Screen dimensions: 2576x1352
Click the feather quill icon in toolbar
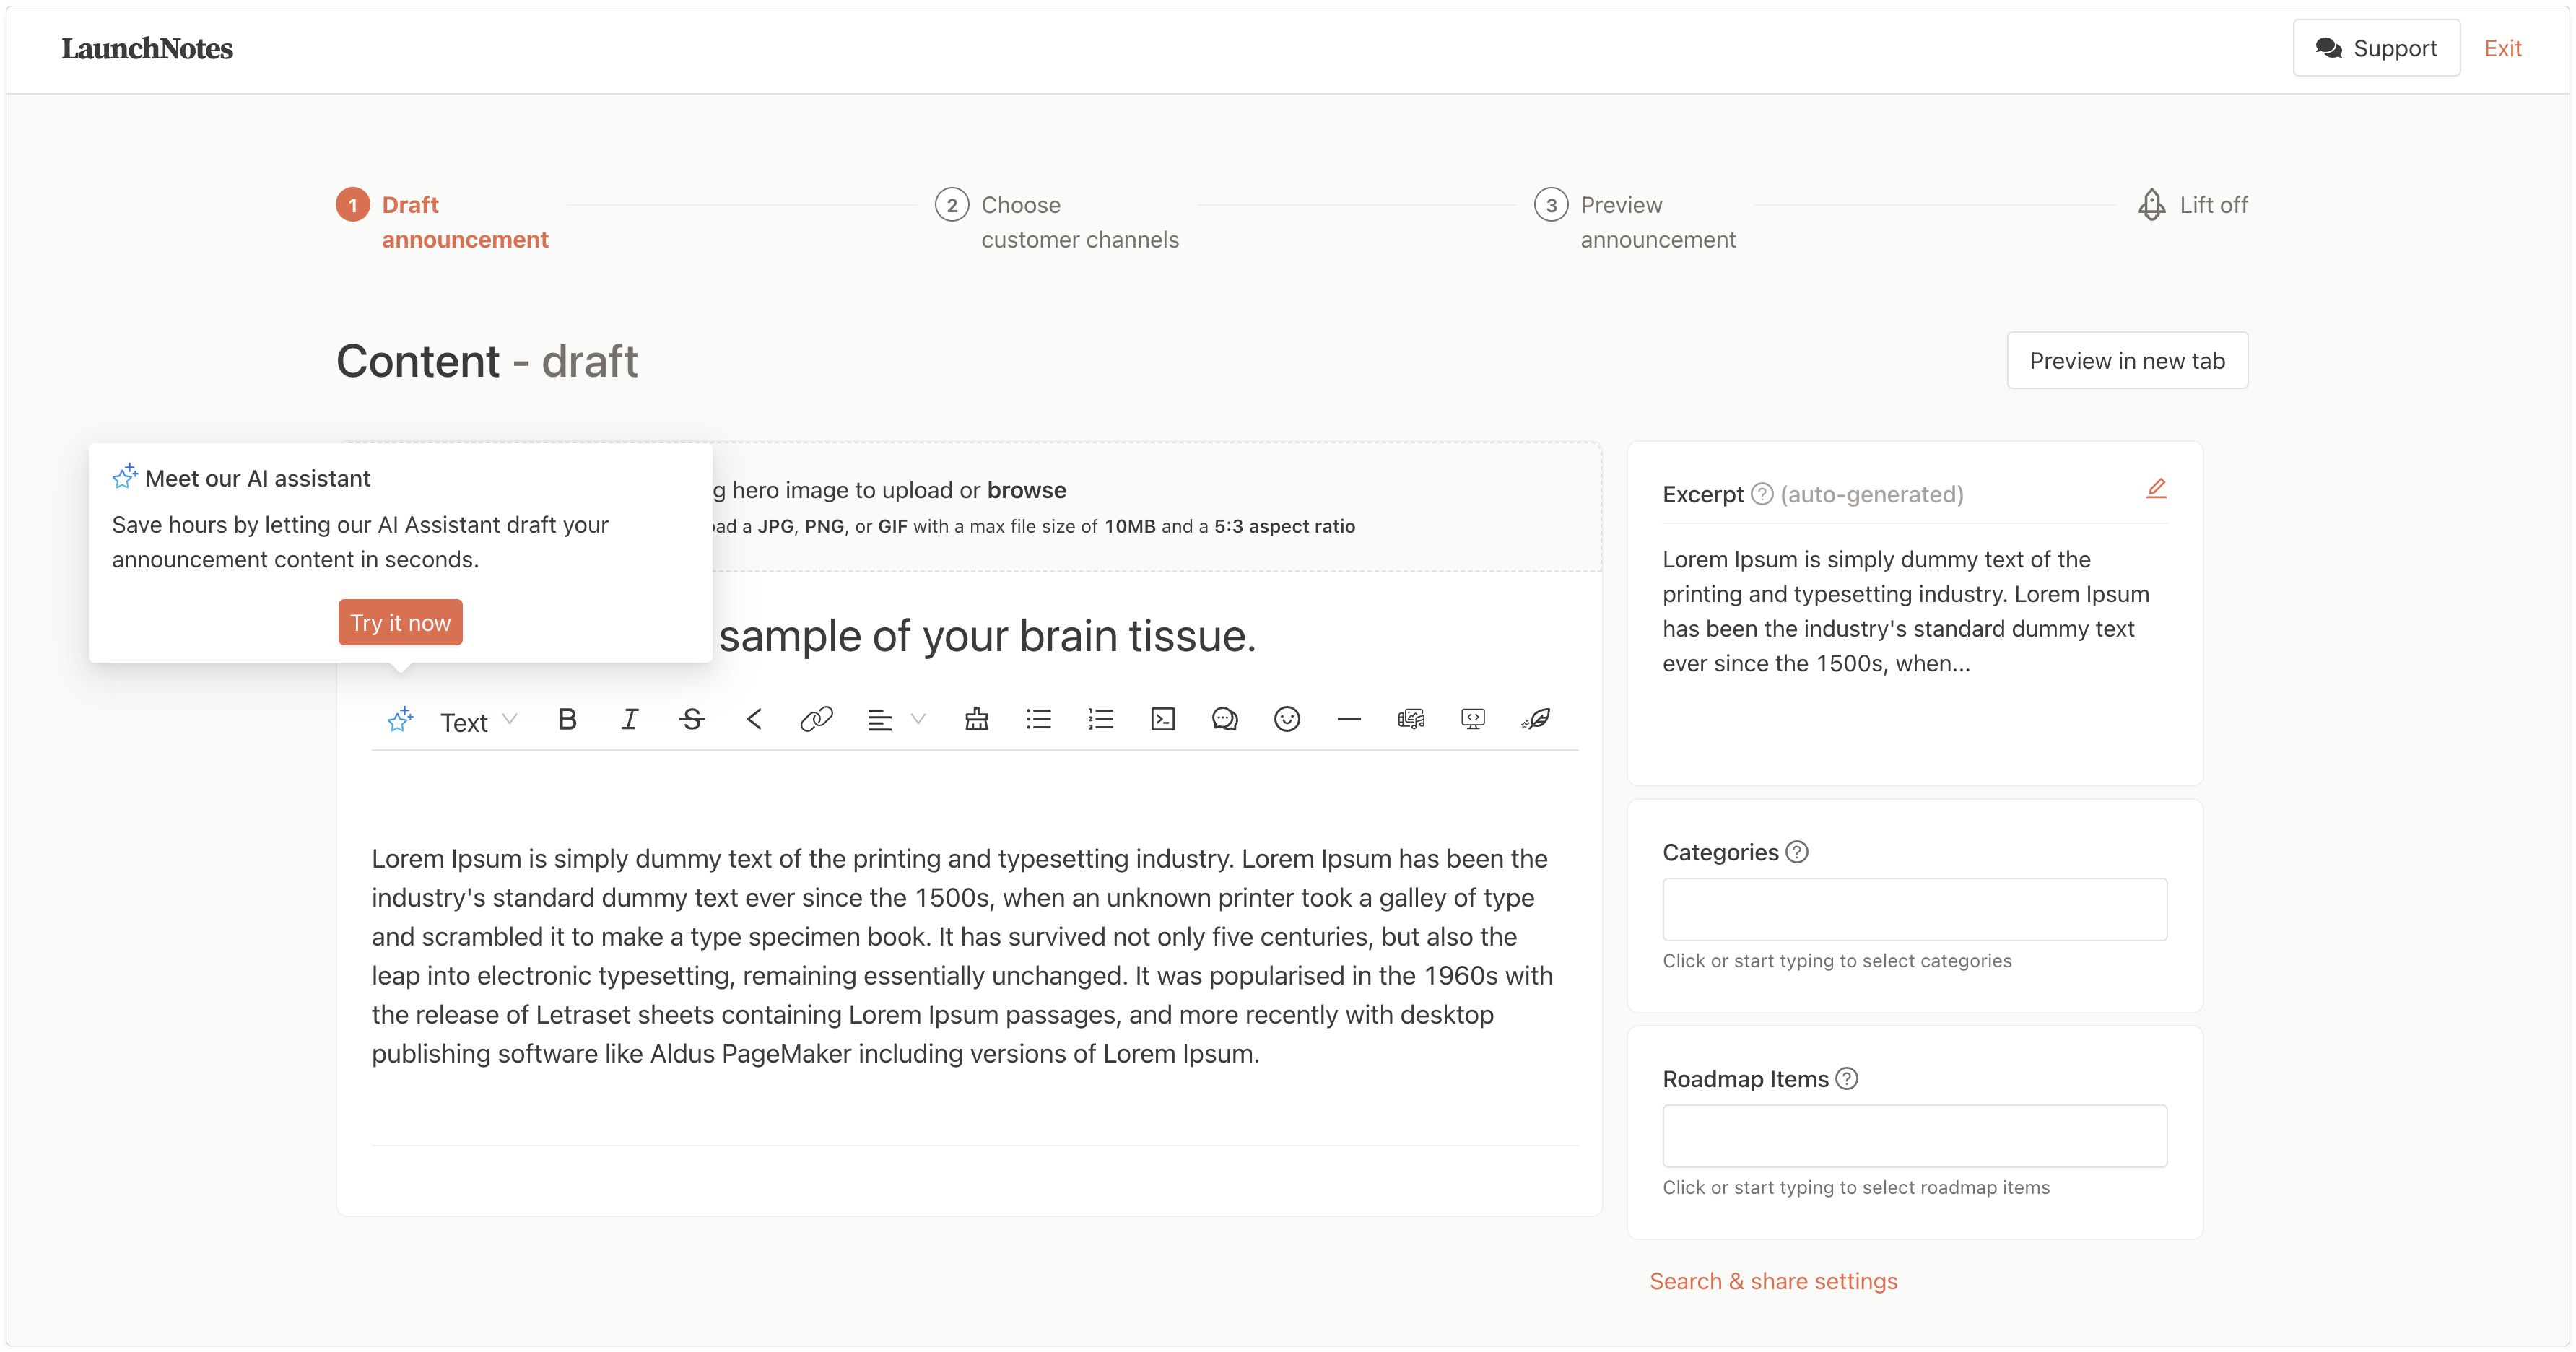(1536, 719)
